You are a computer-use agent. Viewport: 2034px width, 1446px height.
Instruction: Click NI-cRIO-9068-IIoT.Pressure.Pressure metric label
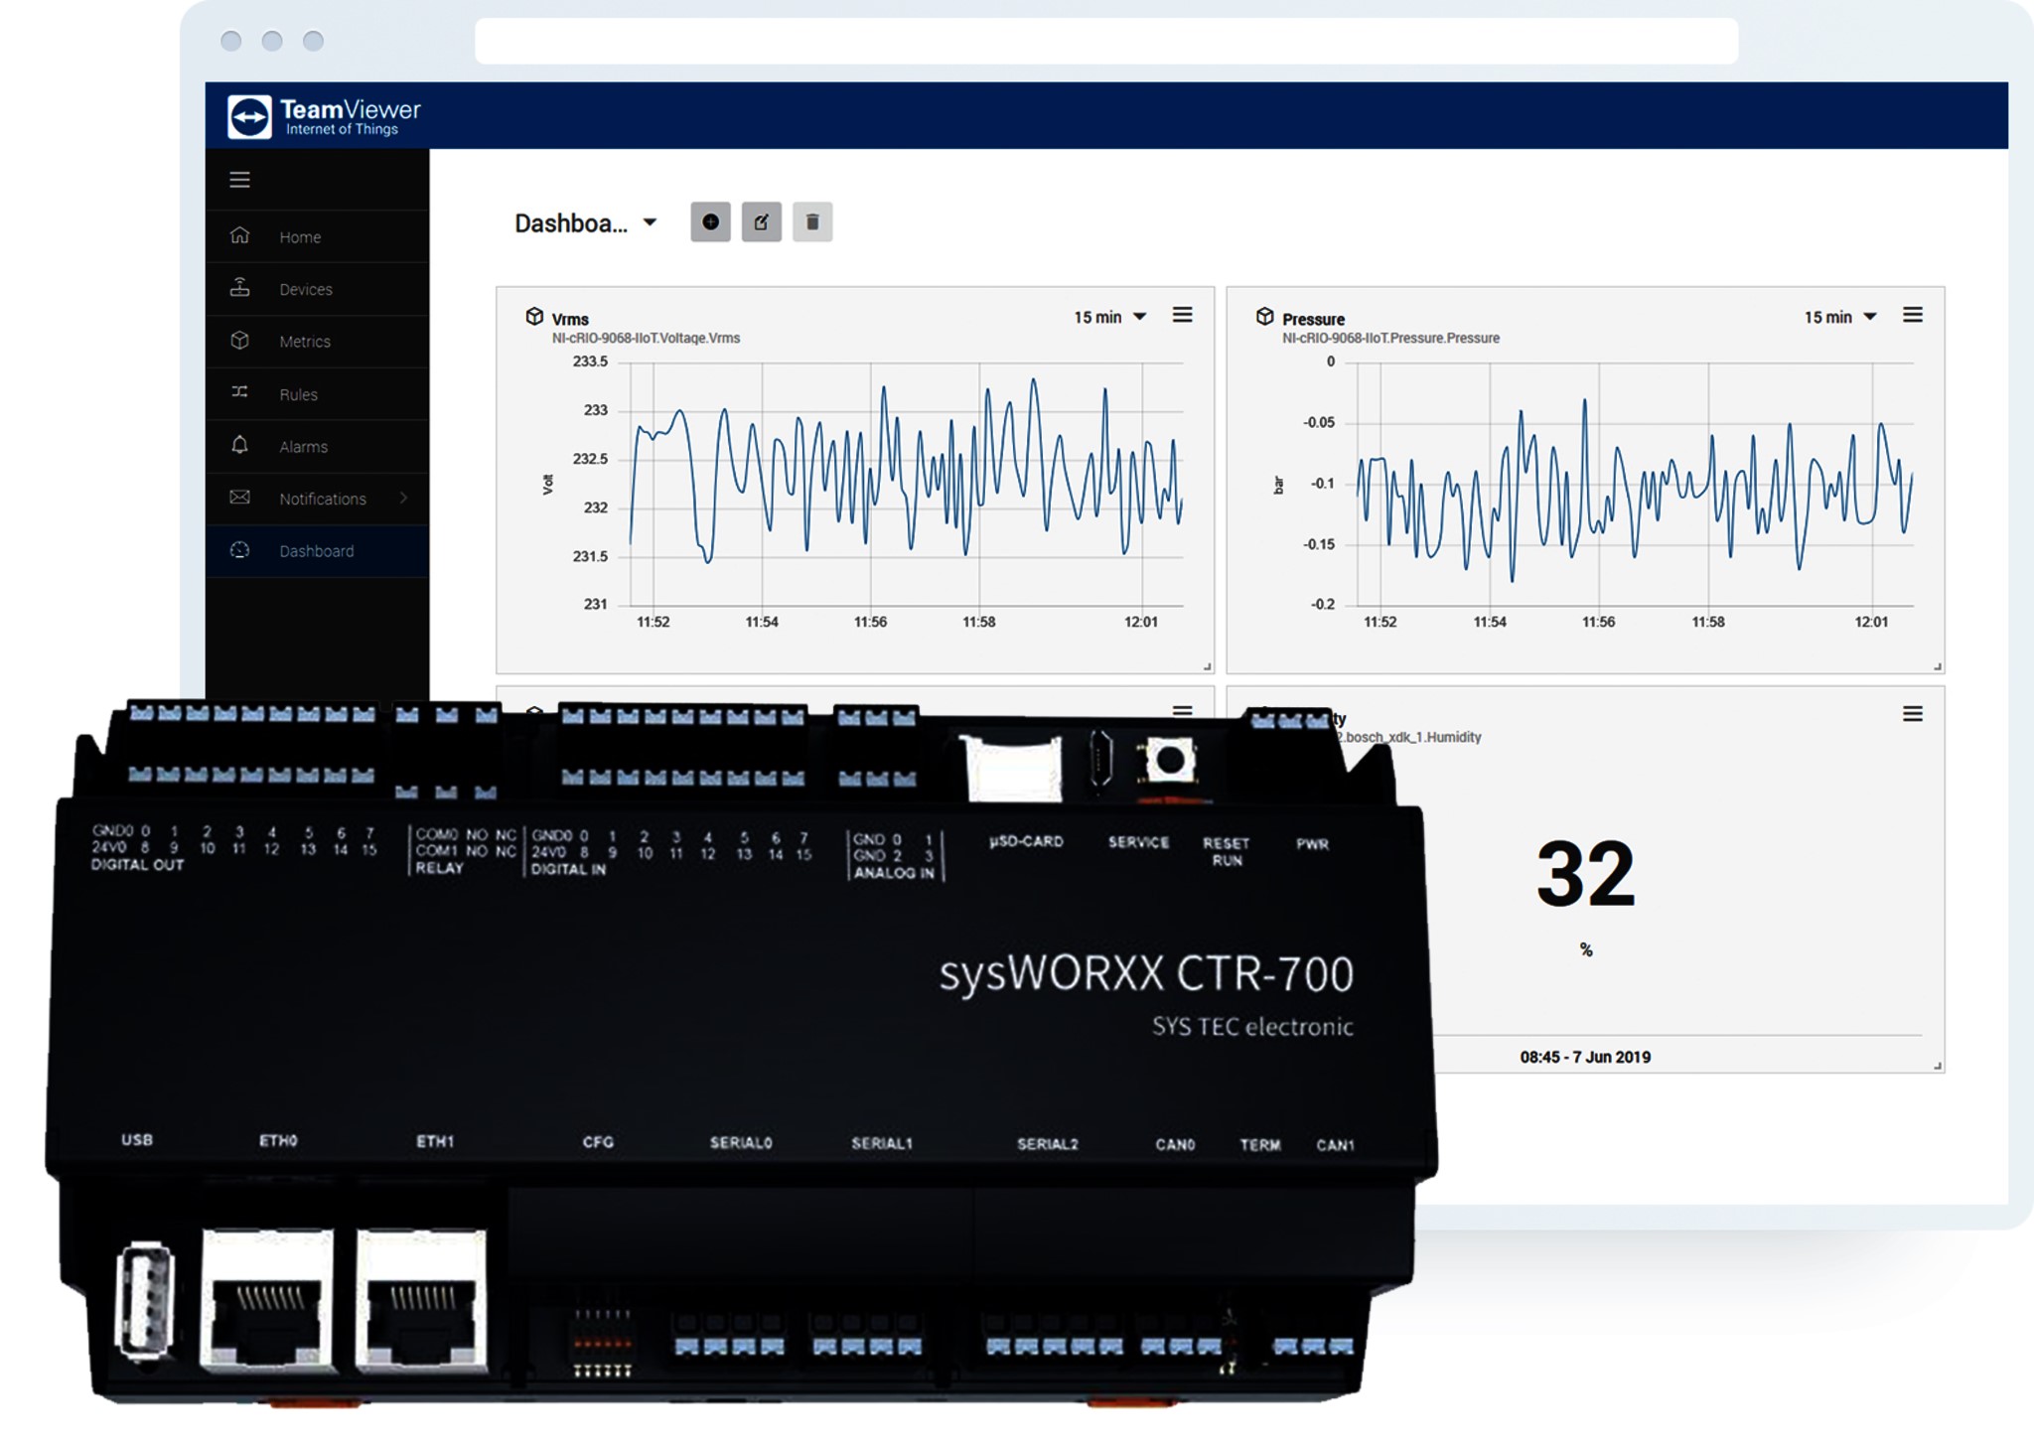point(1390,338)
